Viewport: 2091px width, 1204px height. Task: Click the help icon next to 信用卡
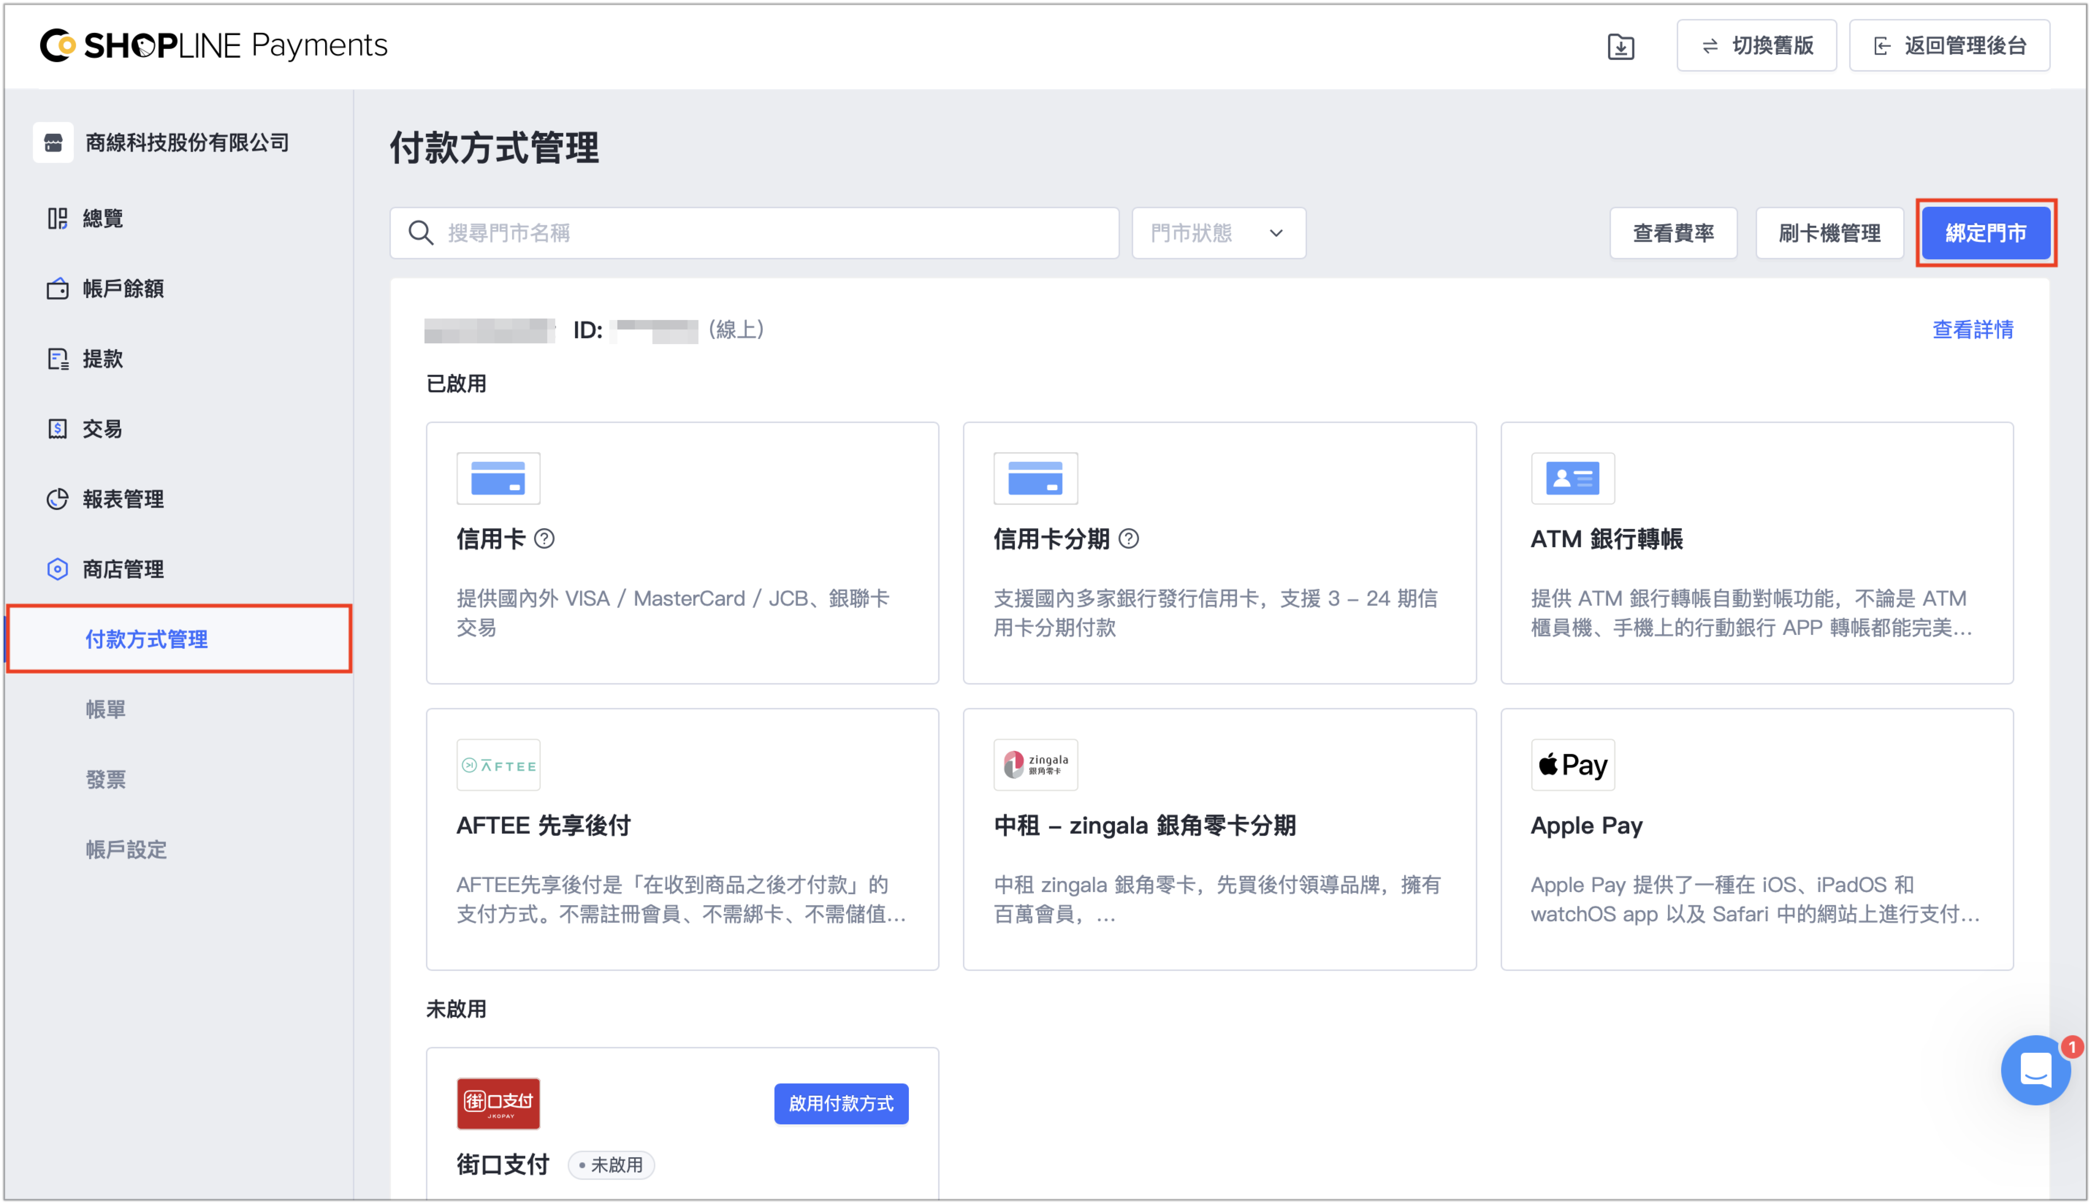[x=544, y=539]
